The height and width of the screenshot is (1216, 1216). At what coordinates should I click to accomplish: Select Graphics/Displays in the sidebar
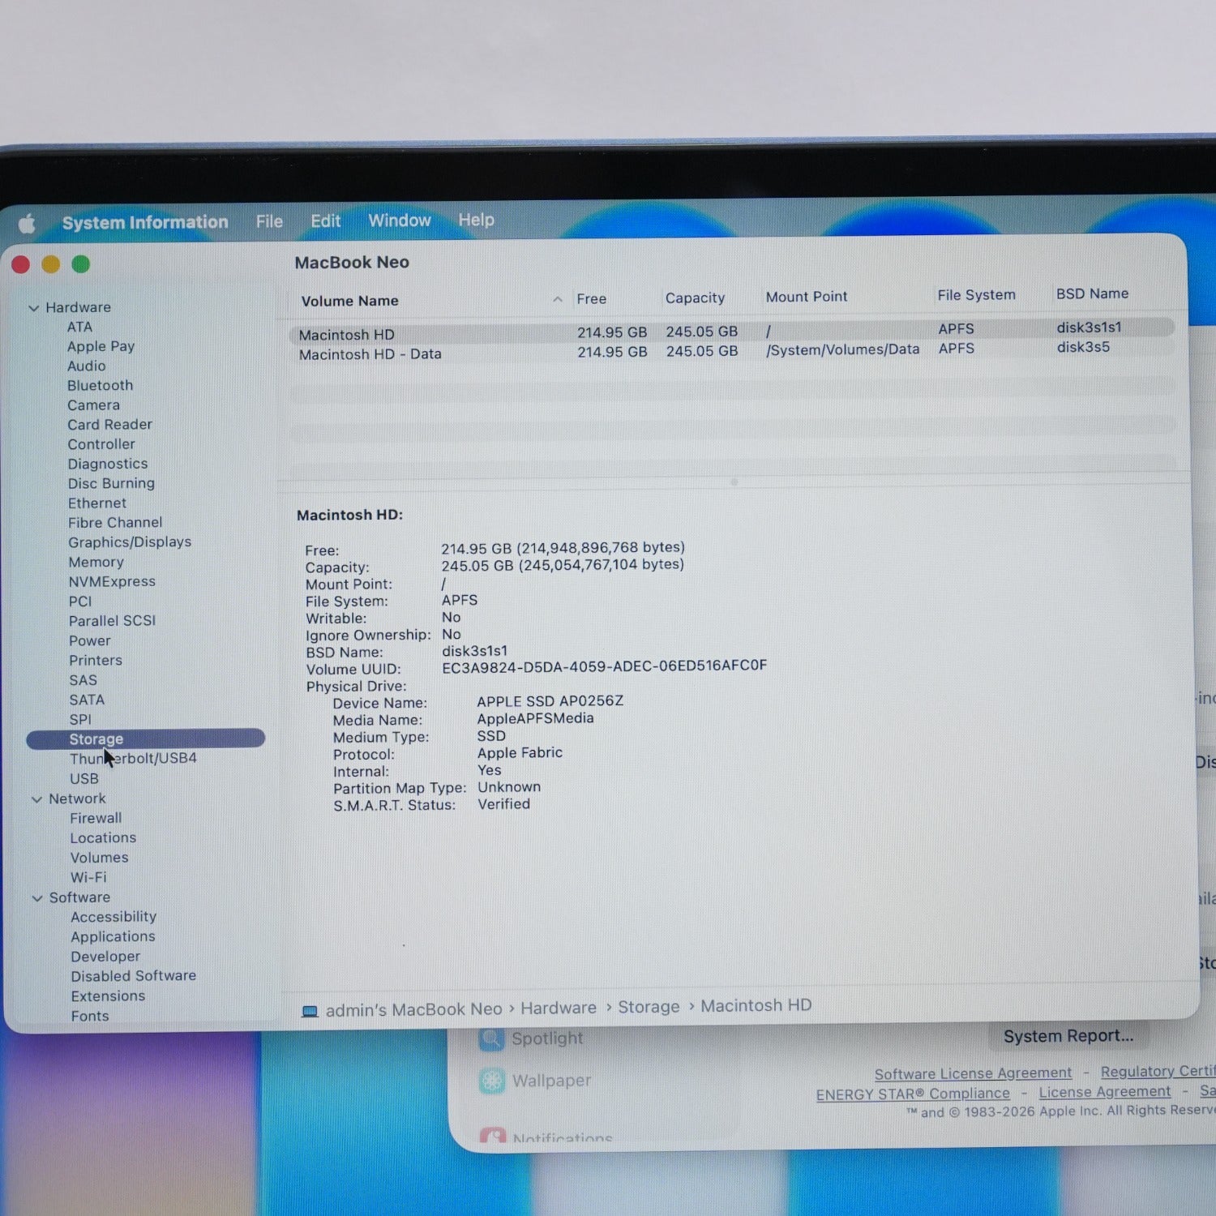point(130,542)
